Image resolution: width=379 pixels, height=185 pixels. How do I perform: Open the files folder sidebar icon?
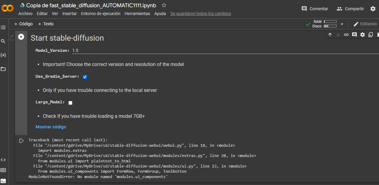(3, 69)
